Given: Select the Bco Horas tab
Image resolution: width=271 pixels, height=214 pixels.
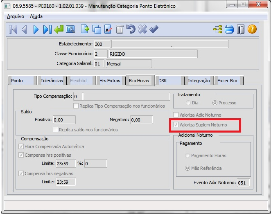Looking at the screenshot, I should point(140,81).
